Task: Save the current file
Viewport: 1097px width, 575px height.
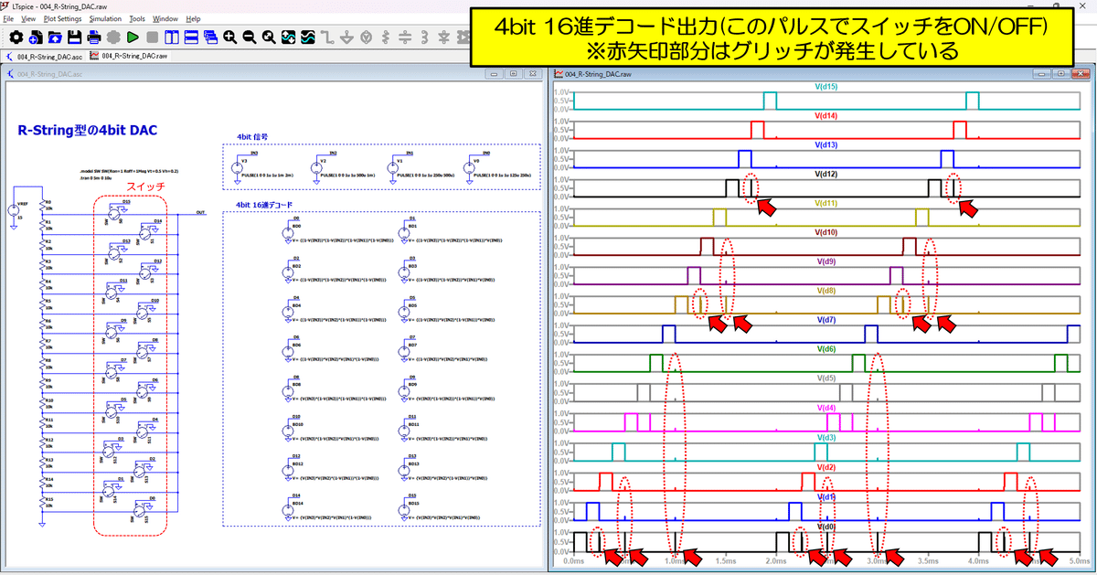Action: (72, 37)
